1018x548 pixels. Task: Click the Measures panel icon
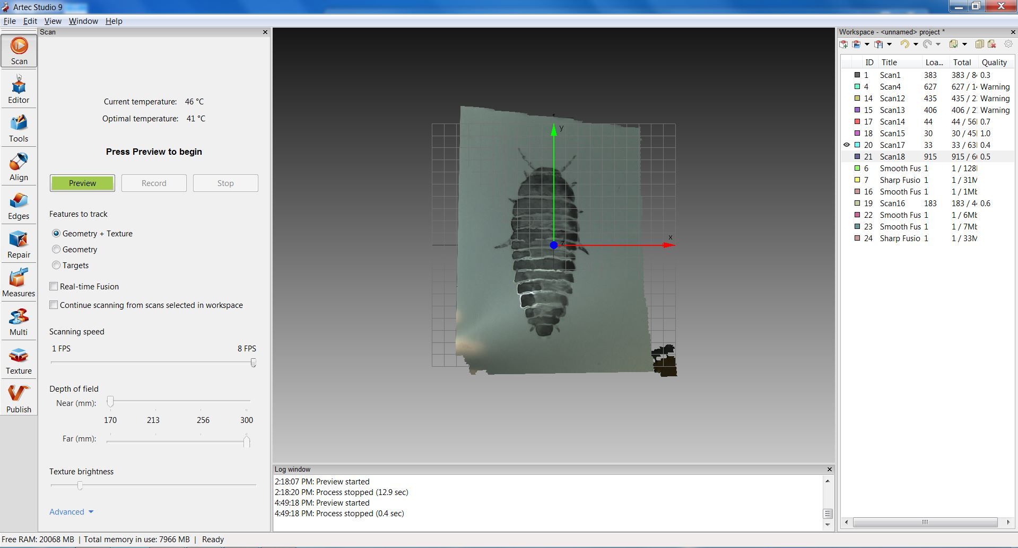pos(19,281)
